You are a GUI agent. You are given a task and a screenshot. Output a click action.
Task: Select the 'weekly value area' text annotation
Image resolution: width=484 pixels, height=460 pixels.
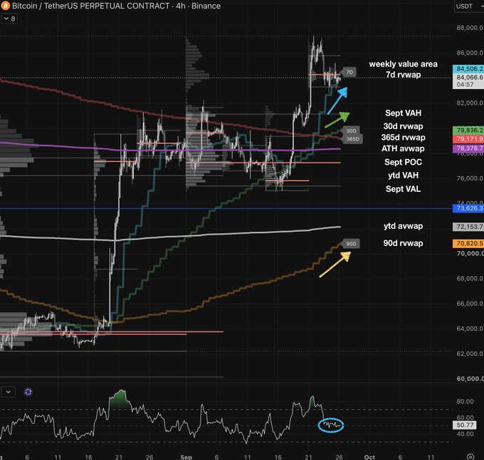point(403,64)
